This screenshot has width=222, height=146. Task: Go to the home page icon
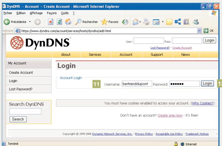[x=68, y=22]
